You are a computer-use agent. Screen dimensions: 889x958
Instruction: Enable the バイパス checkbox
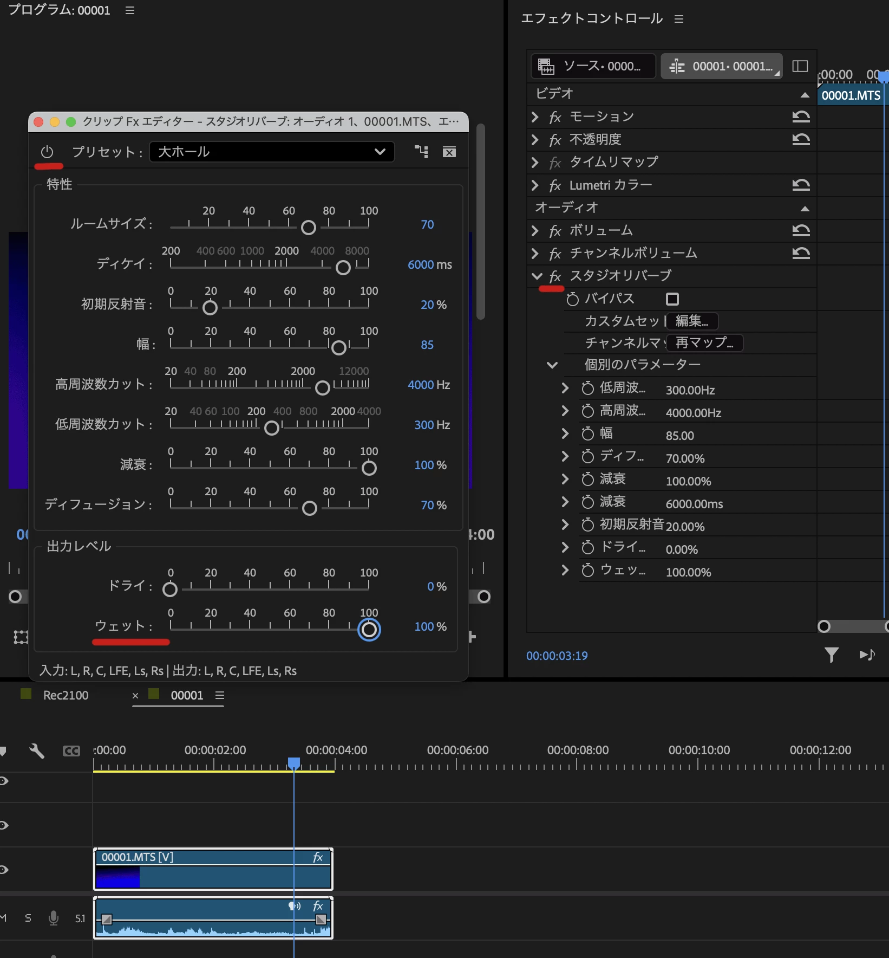(x=672, y=299)
